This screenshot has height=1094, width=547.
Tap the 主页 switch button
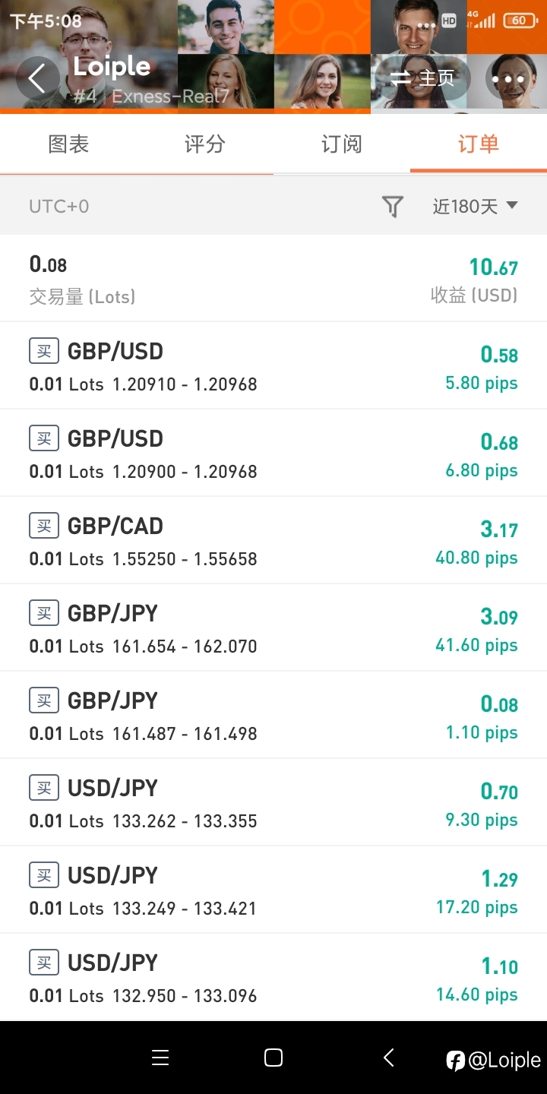pos(422,78)
